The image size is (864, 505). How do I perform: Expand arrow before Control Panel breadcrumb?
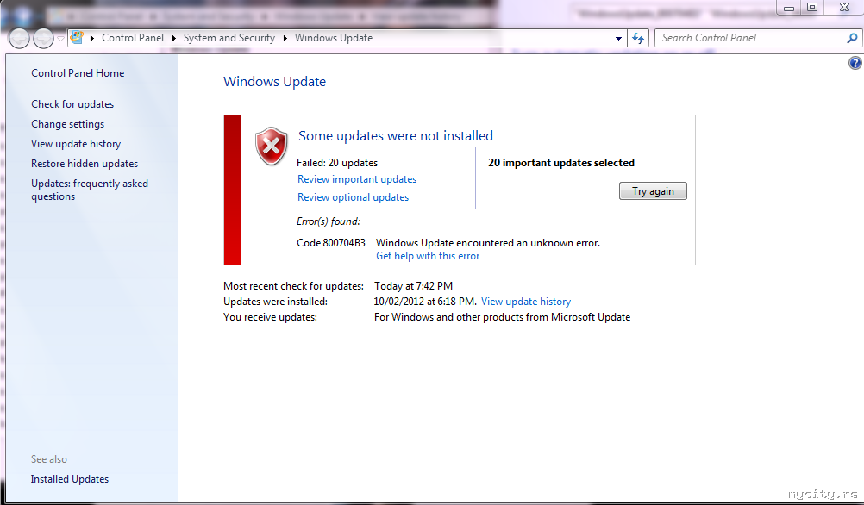coord(92,38)
